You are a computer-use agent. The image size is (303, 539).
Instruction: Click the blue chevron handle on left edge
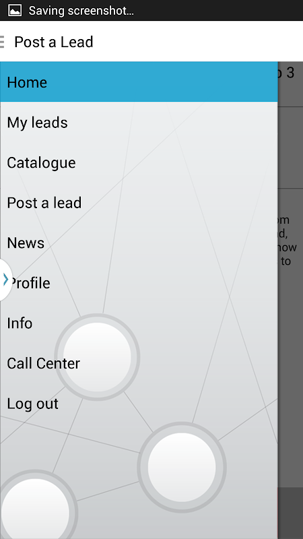click(x=5, y=280)
